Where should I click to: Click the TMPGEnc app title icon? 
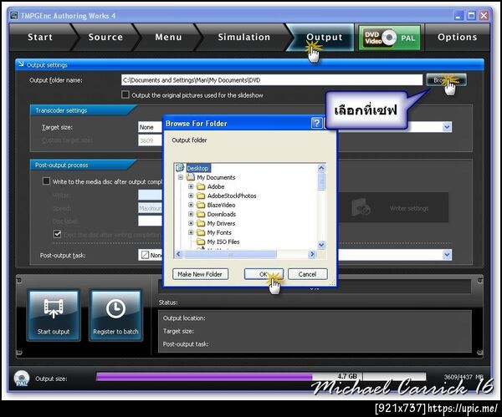[14, 15]
